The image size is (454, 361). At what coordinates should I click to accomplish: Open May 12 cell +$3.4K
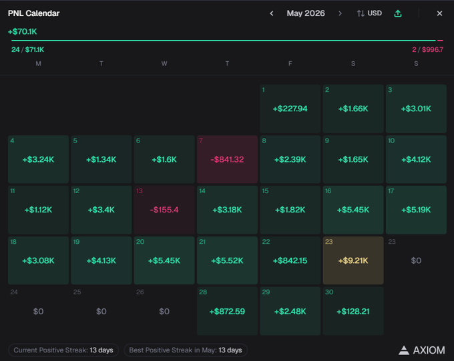click(x=101, y=210)
